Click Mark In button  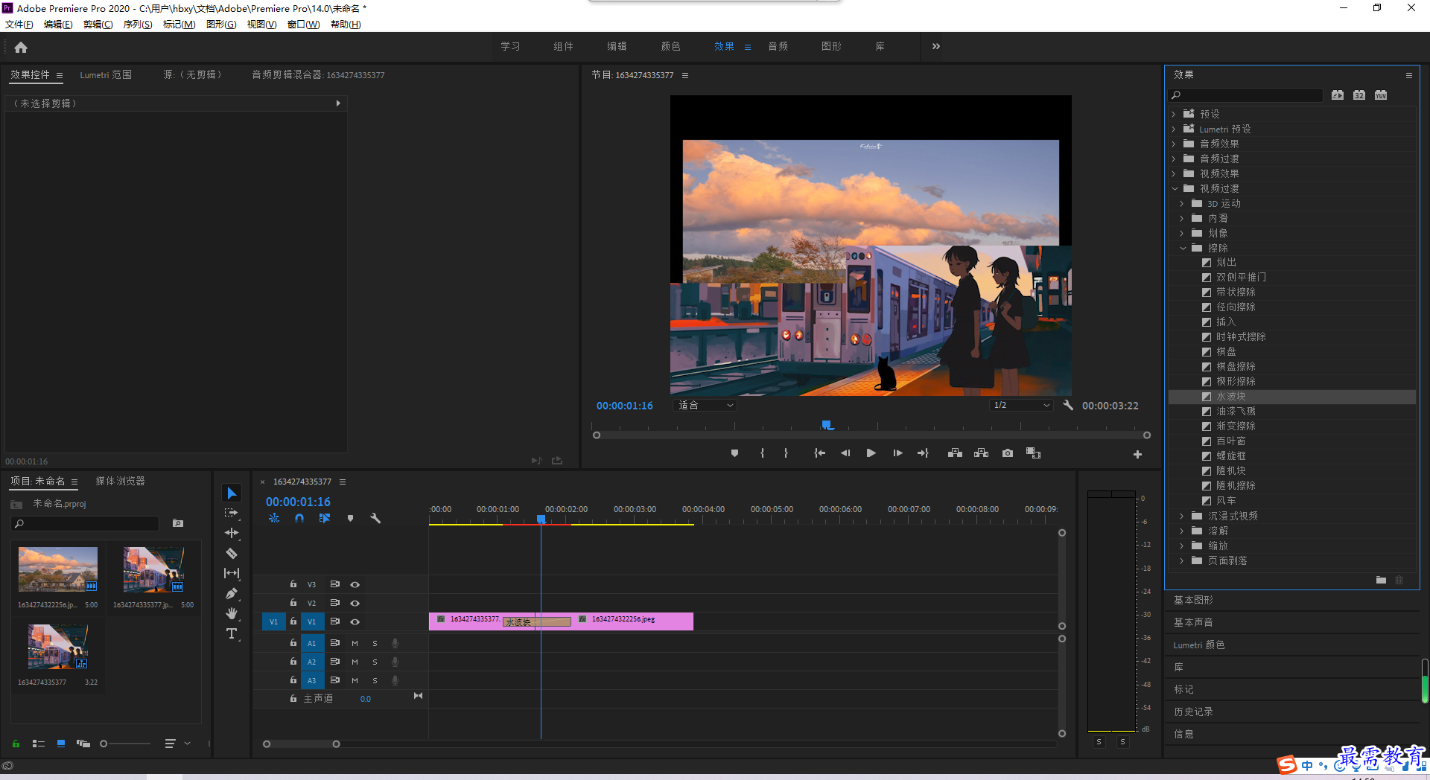[x=762, y=453]
